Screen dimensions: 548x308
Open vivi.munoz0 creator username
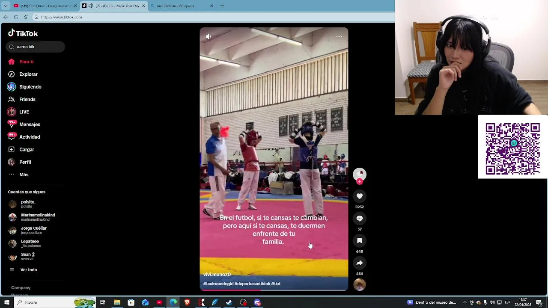[217, 275]
